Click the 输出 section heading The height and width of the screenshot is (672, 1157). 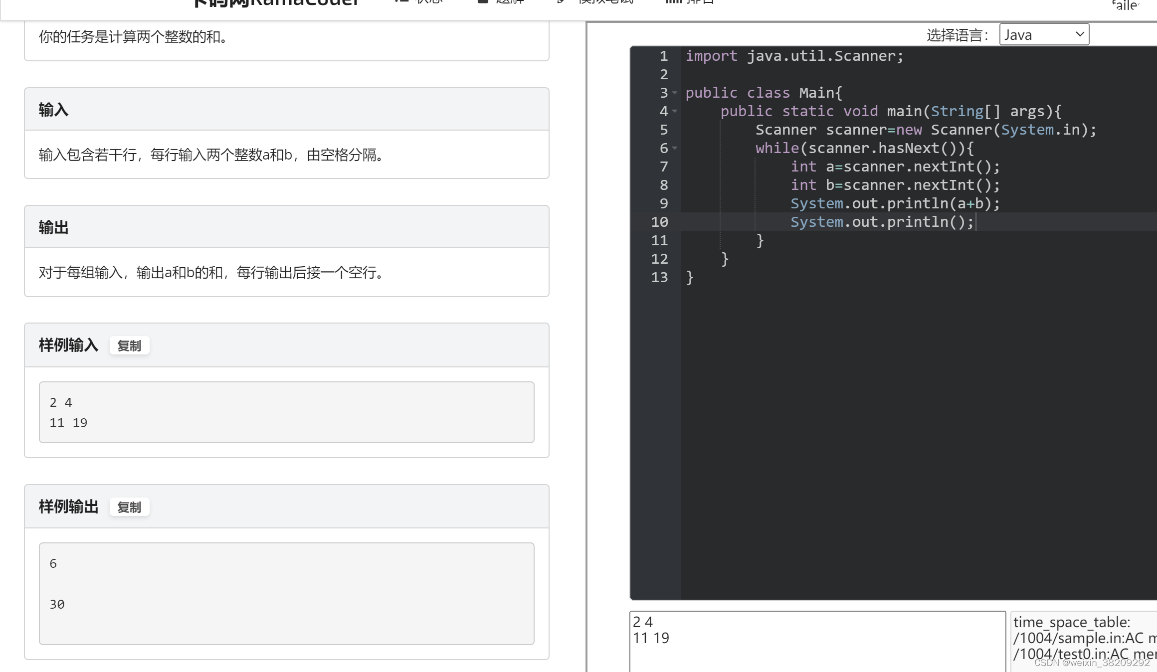[53, 227]
